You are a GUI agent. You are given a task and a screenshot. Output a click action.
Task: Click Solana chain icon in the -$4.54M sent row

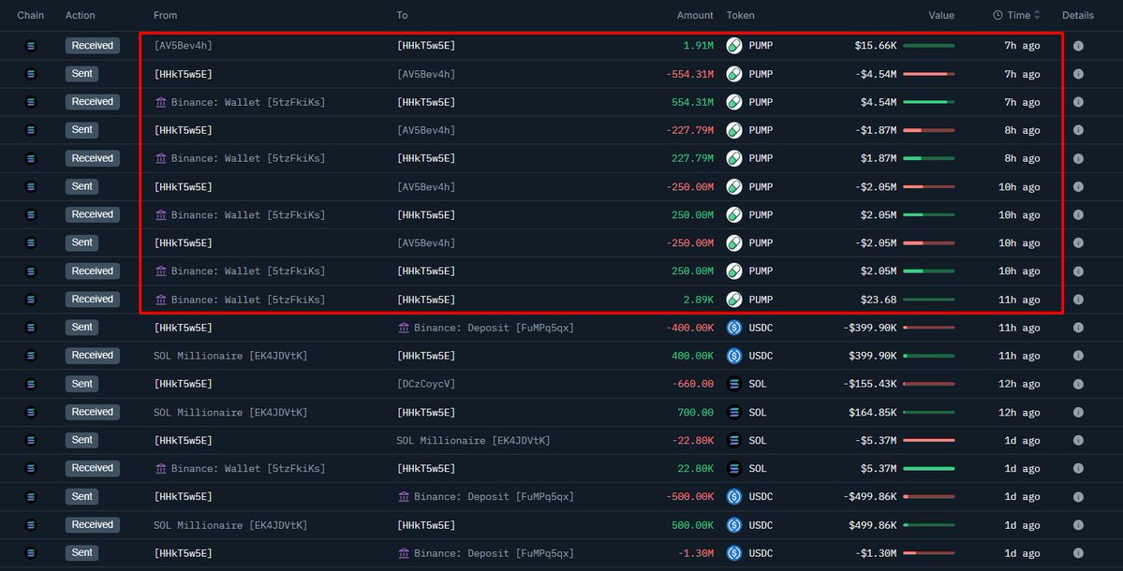pyautogui.click(x=30, y=74)
